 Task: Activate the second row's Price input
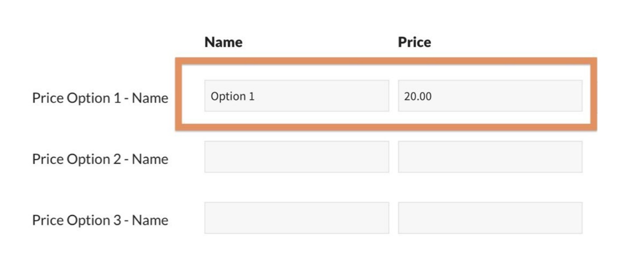coord(490,157)
